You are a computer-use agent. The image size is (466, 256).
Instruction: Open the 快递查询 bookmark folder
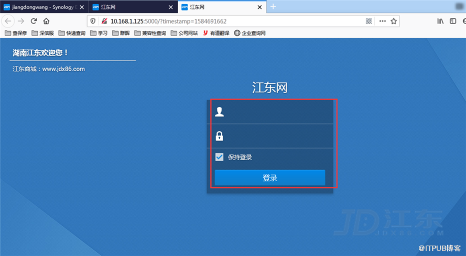click(x=72, y=33)
